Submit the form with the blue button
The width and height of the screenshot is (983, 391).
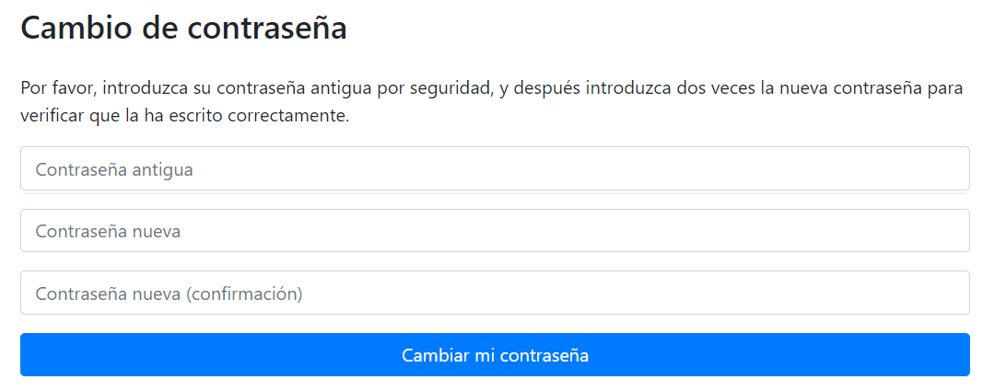[x=495, y=355]
